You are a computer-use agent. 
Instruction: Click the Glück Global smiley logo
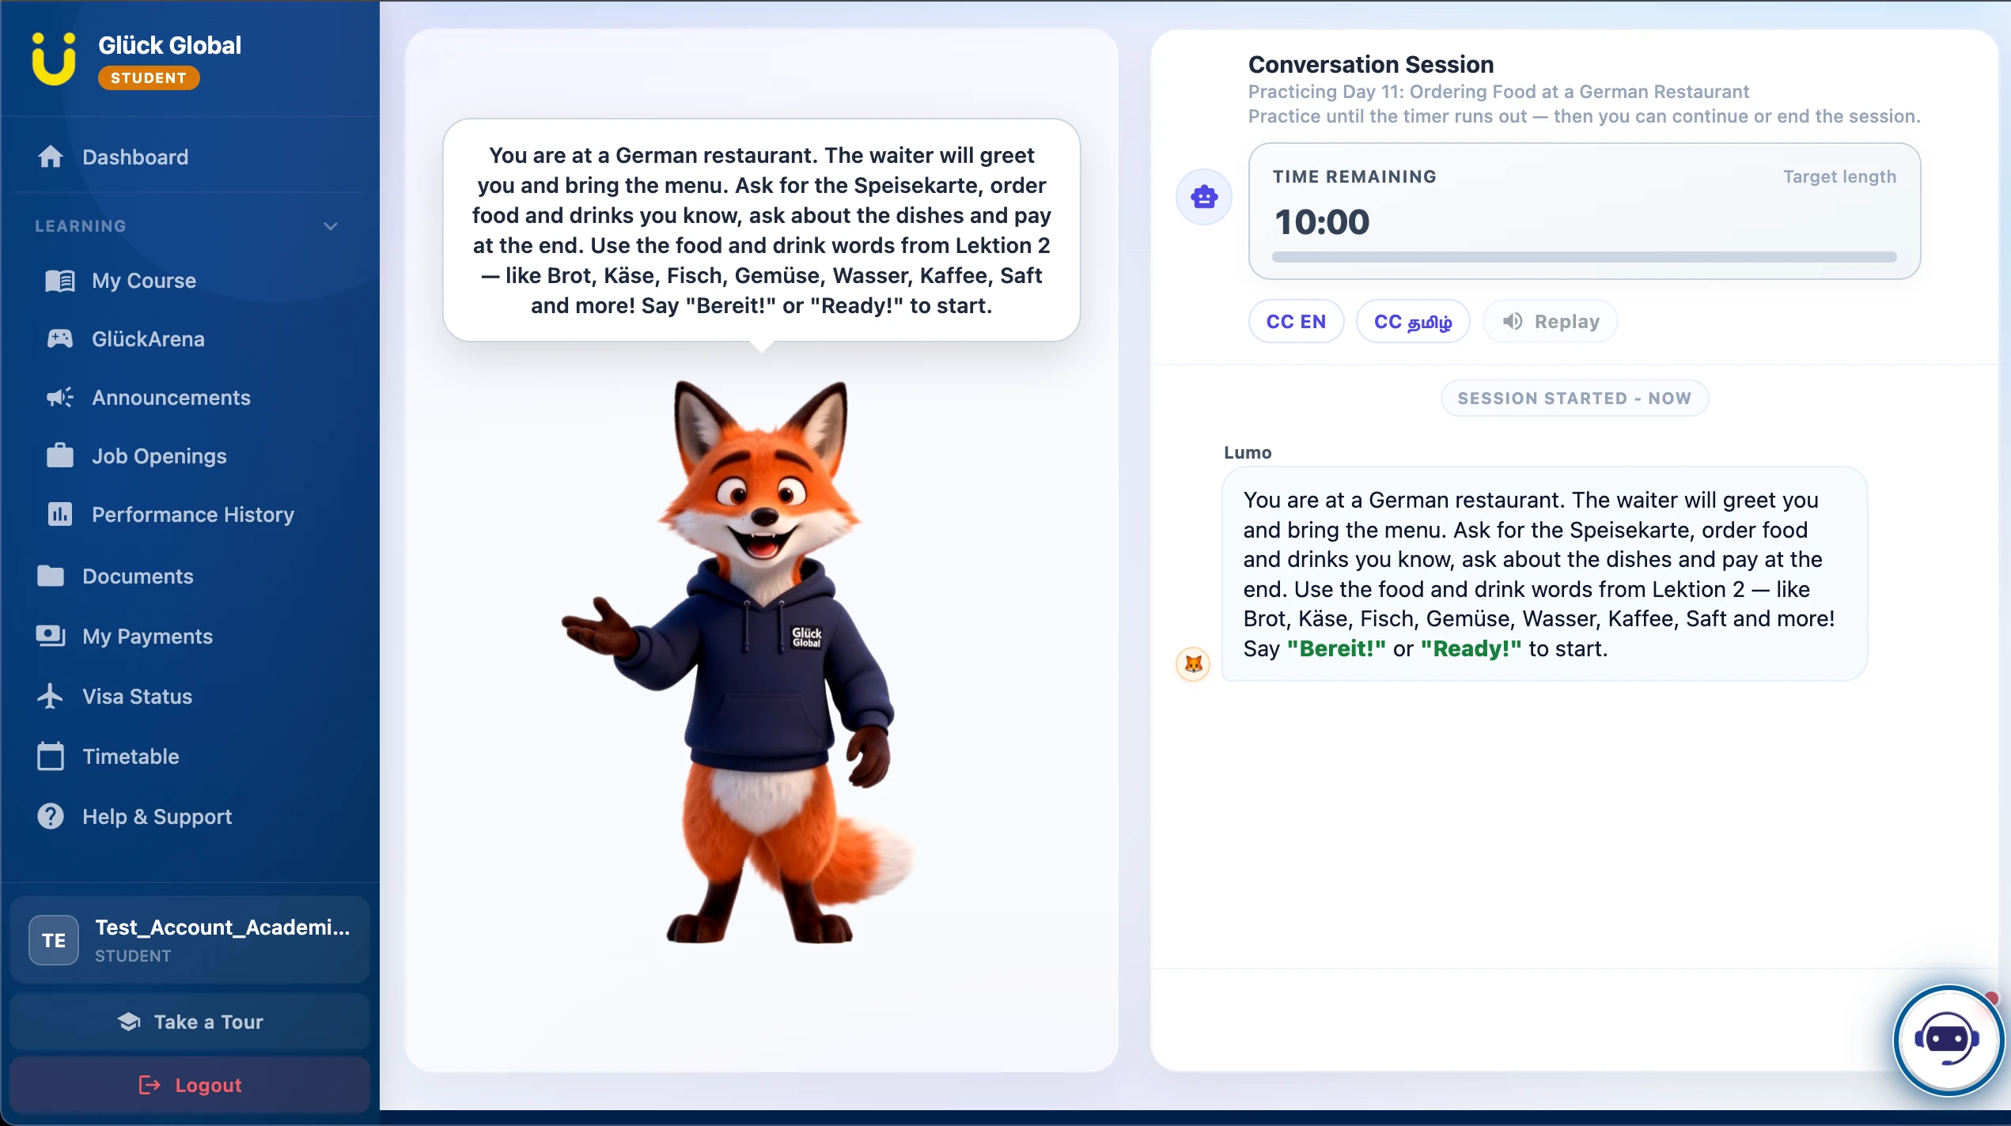click(x=54, y=59)
